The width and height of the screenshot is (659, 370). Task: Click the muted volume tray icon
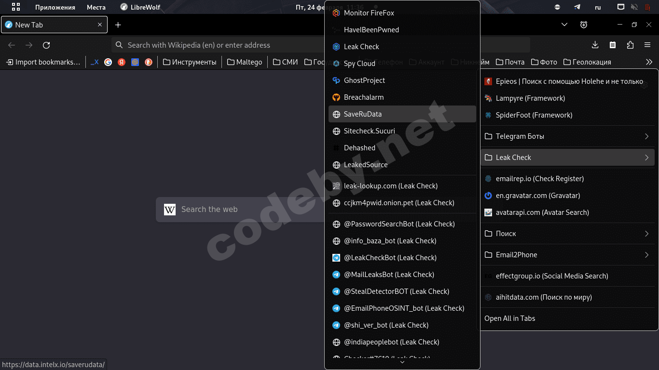[634, 7]
